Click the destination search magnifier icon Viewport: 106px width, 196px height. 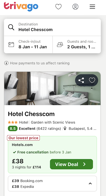(x=11, y=27)
